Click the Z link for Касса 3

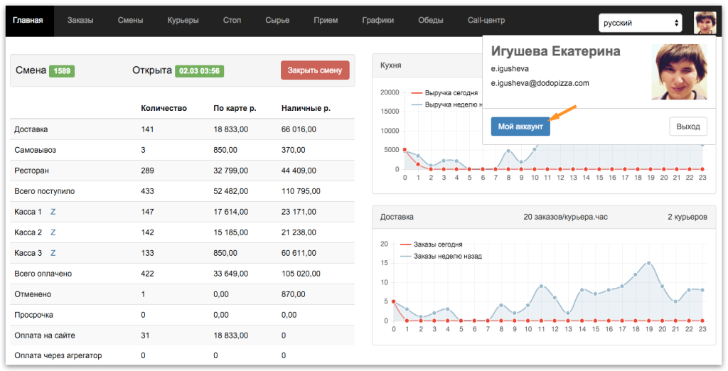click(53, 253)
